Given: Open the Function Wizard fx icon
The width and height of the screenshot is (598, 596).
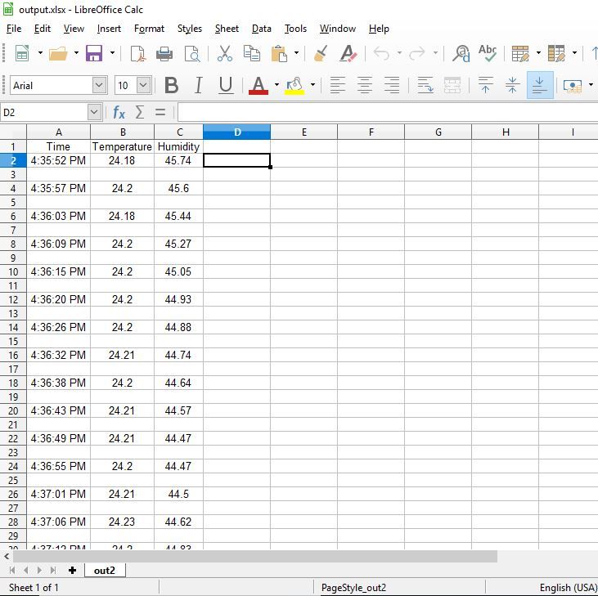Looking at the screenshot, I should 119,113.
